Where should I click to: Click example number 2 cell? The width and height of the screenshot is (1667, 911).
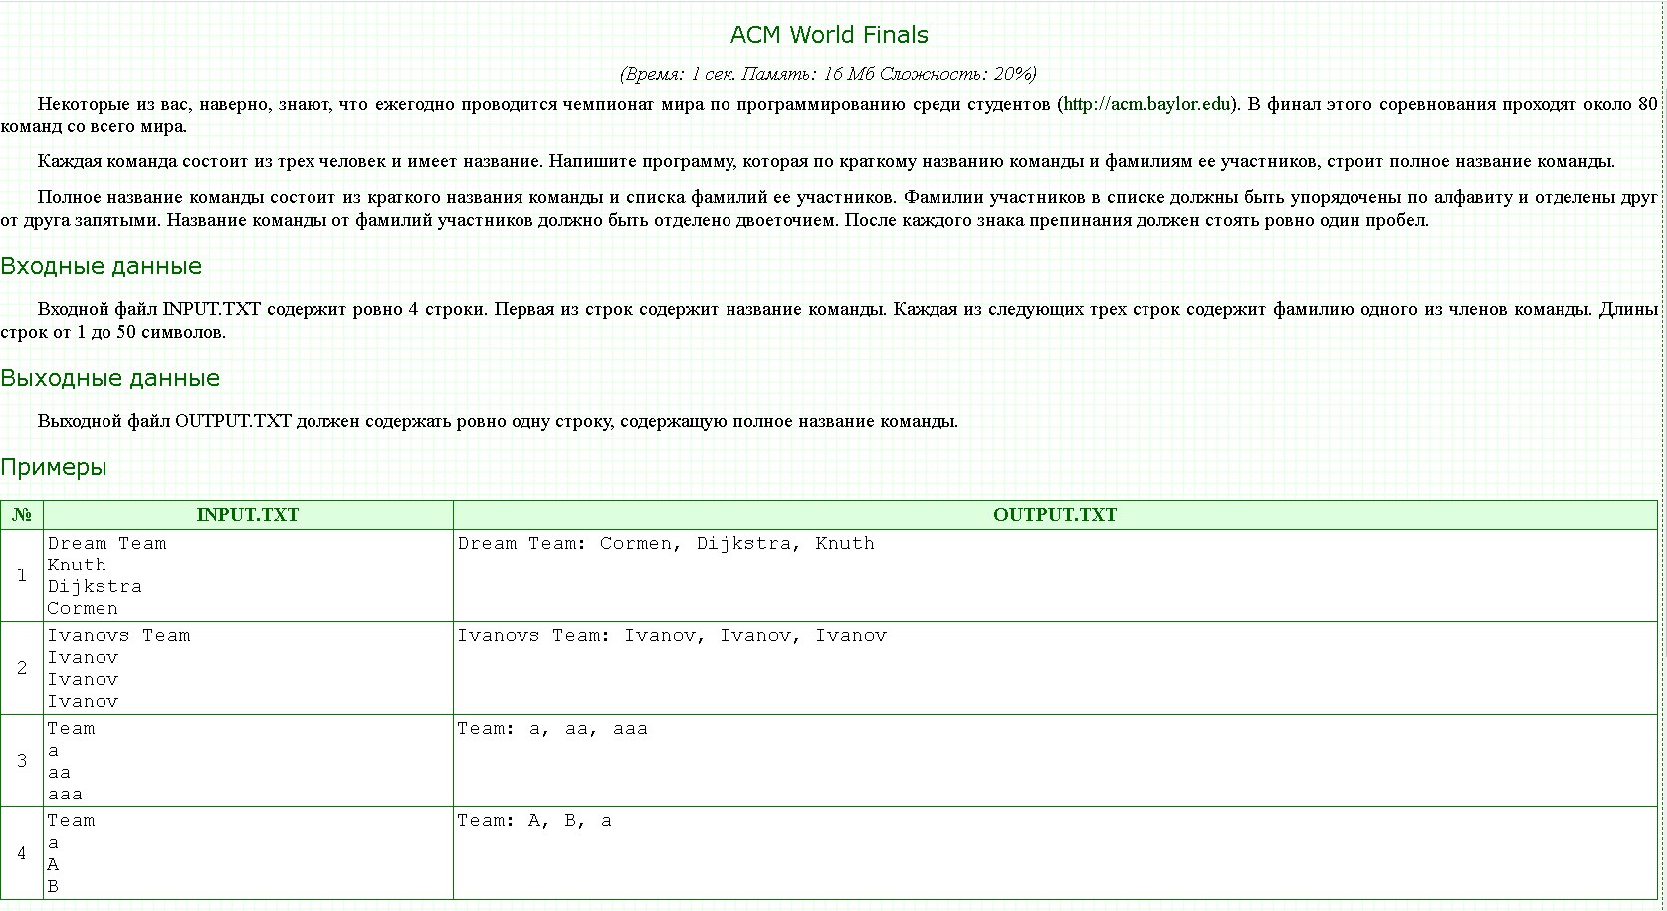(22, 668)
